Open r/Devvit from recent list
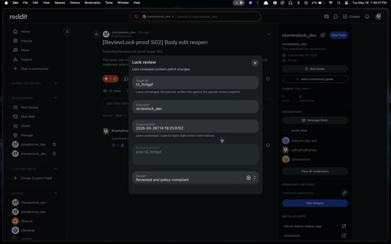The image size is (391, 244). pos(26,221)
